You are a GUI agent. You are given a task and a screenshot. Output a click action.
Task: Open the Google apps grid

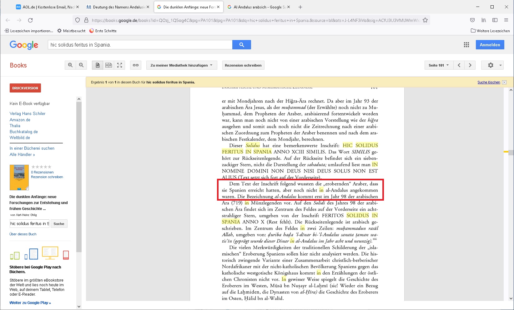tap(466, 45)
